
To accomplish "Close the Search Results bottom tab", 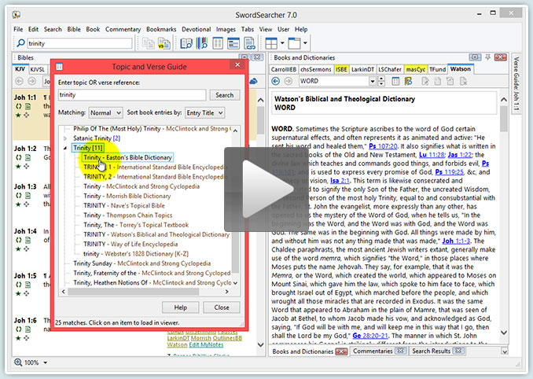I will point(458,351).
